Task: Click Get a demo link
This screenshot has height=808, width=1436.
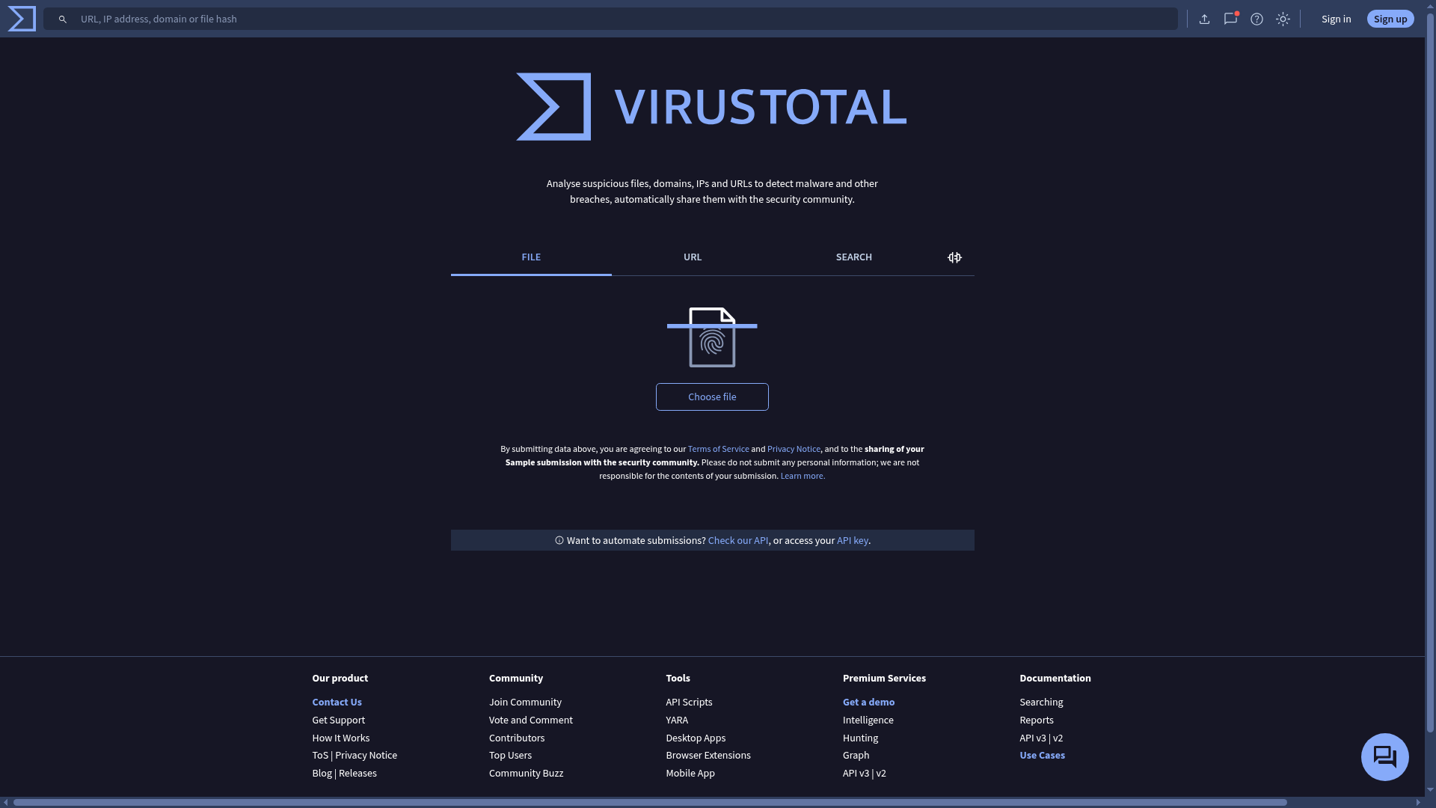Action: tap(868, 702)
